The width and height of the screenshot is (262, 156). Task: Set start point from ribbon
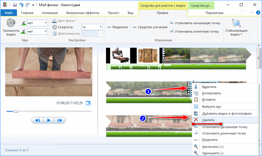pos(195,23)
